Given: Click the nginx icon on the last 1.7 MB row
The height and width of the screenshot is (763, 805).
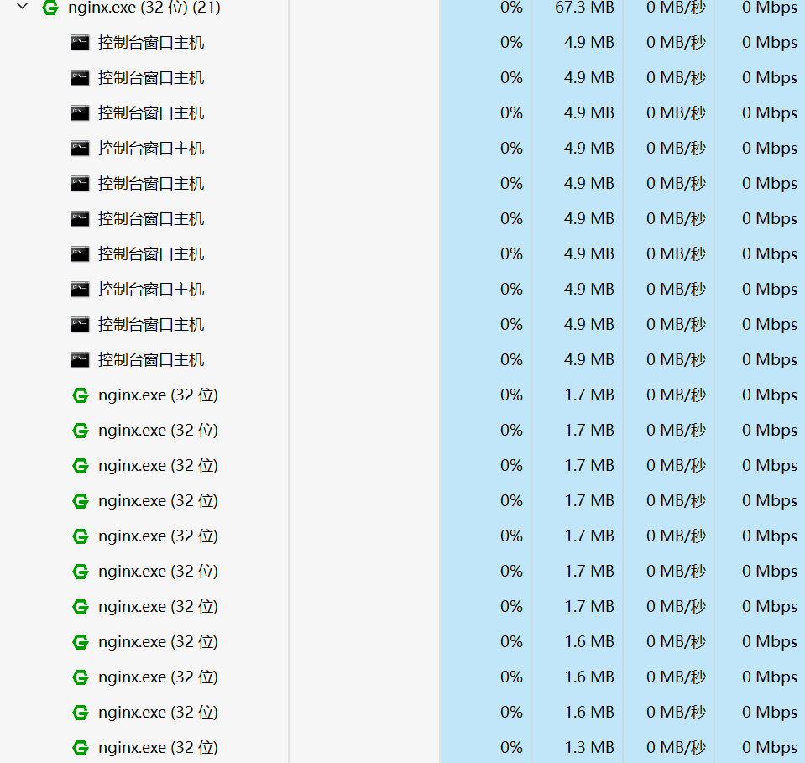Looking at the screenshot, I should (81, 607).
